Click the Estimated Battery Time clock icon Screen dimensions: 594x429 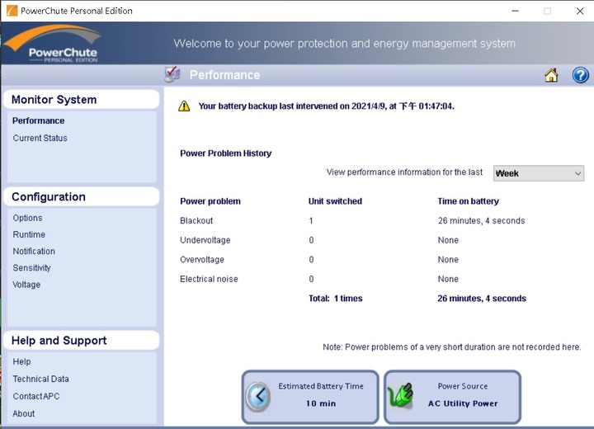(258, 396)
